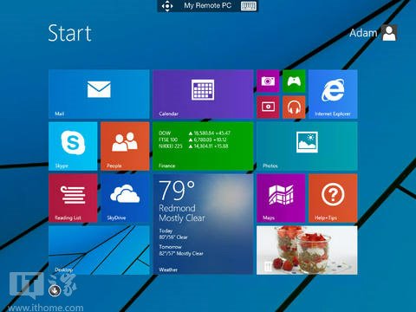Screen dimensions: 416x312
Task: Open the Help+Tips tile
Action: (333, 198)
